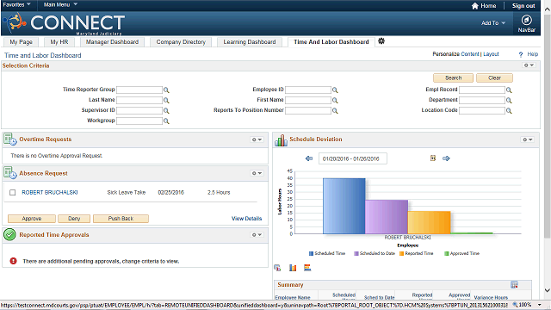Switch Schedule Deviation to table view
Image resolution: width=551 pixels, height=310 pixels.
coord(277,268)
